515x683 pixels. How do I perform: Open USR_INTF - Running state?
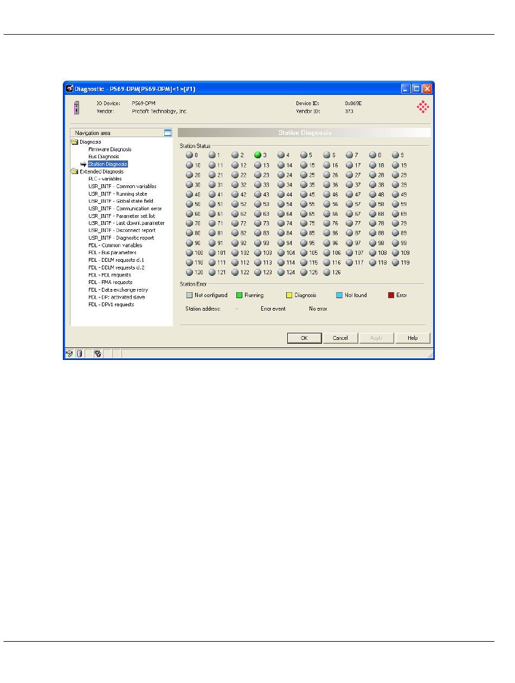click(118, 194)
